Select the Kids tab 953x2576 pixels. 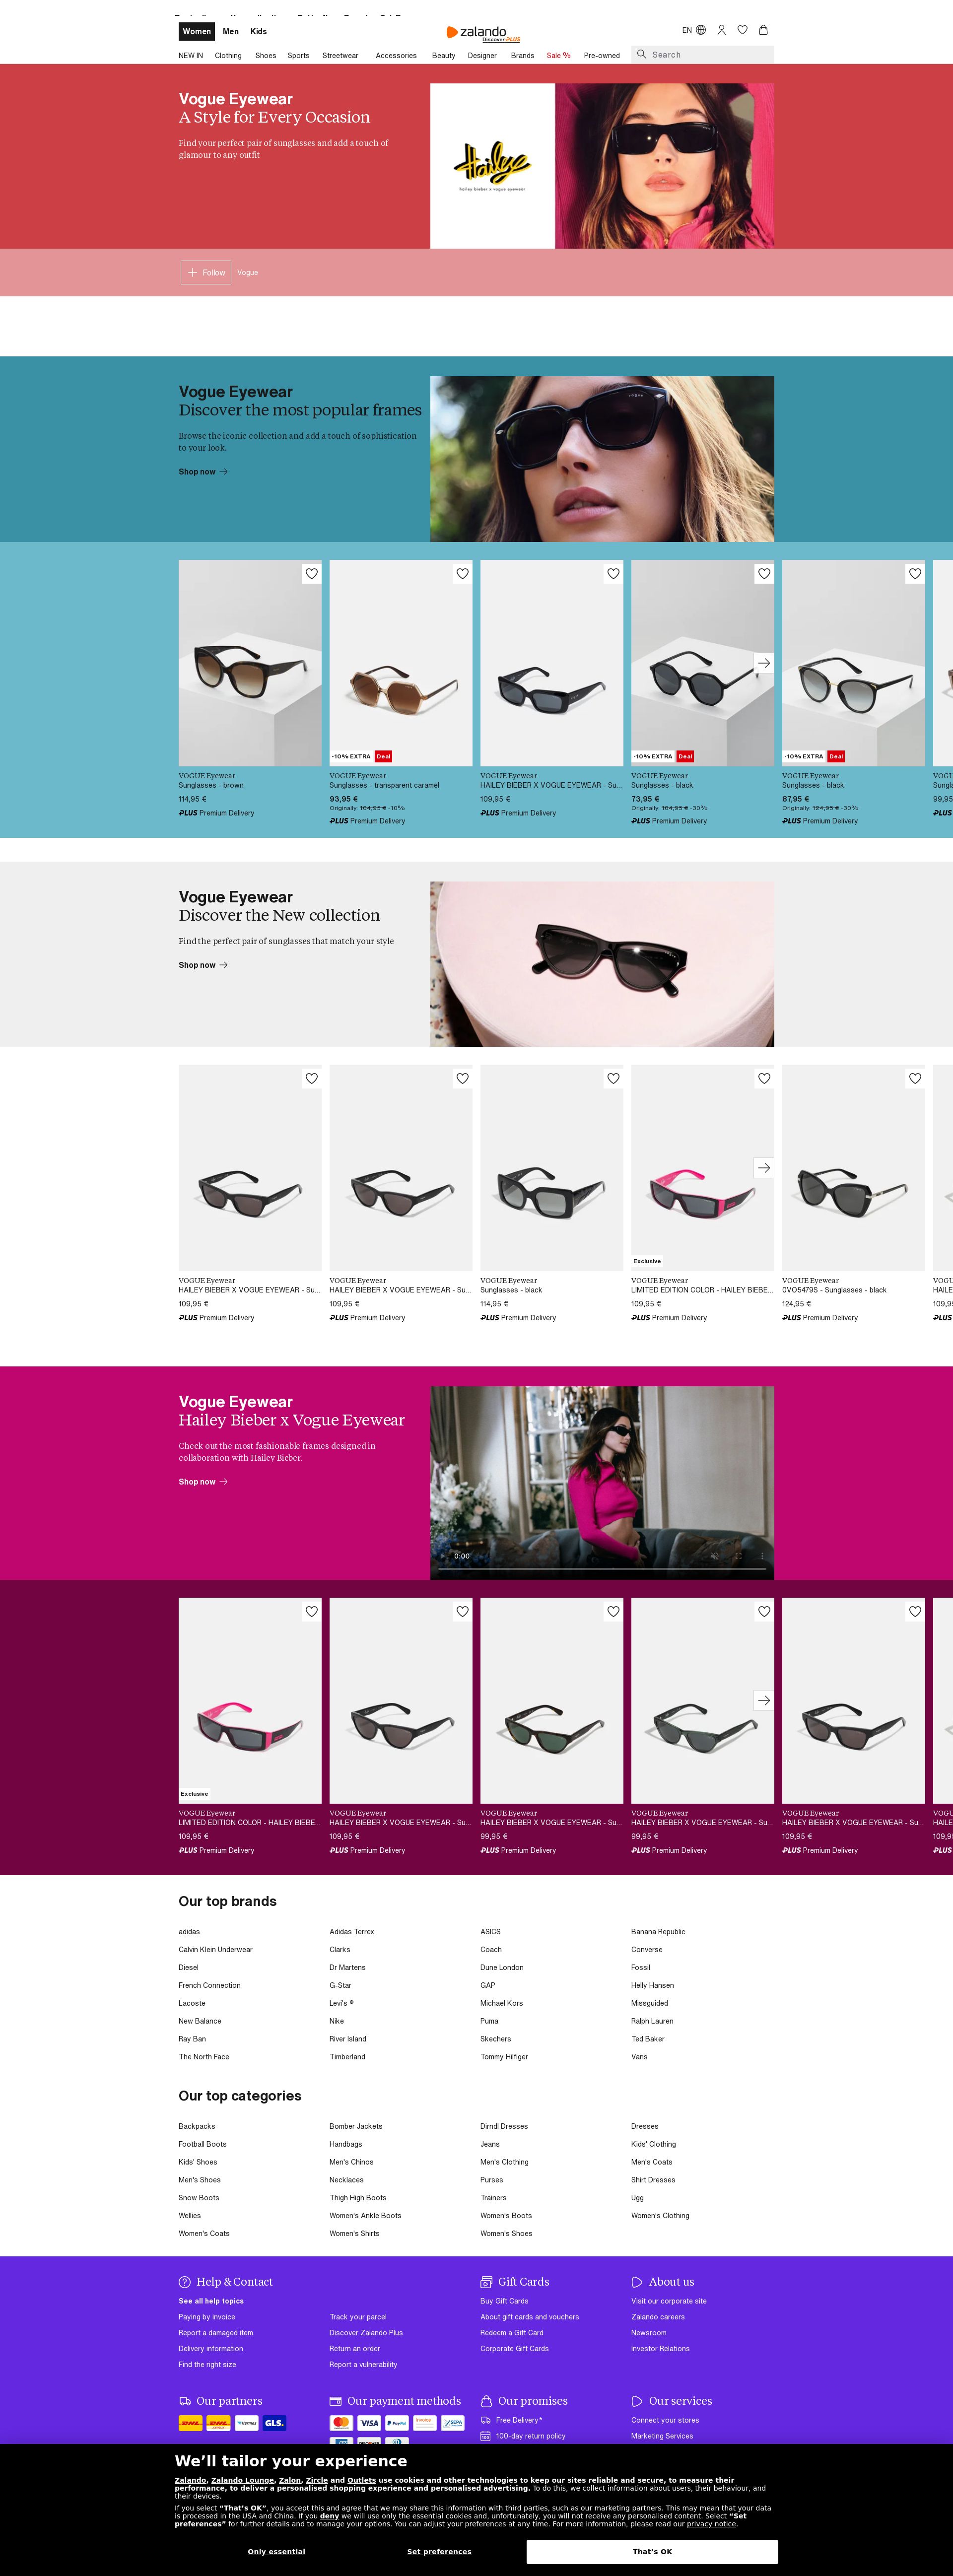[259, 31]
